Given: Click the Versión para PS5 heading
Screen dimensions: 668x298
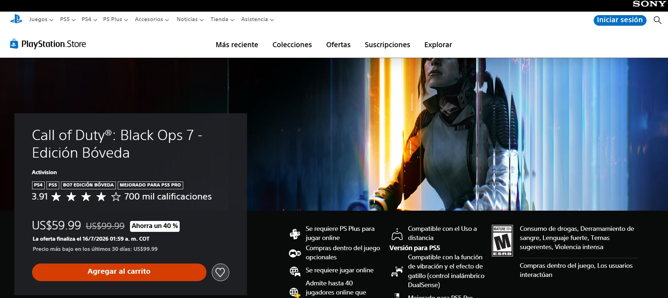Looking at the screenshot, I should (415, 248).
